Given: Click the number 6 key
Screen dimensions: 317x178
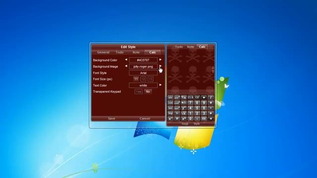Looking at the screenshot, I should pyautogui.click(x=204, y=108).
